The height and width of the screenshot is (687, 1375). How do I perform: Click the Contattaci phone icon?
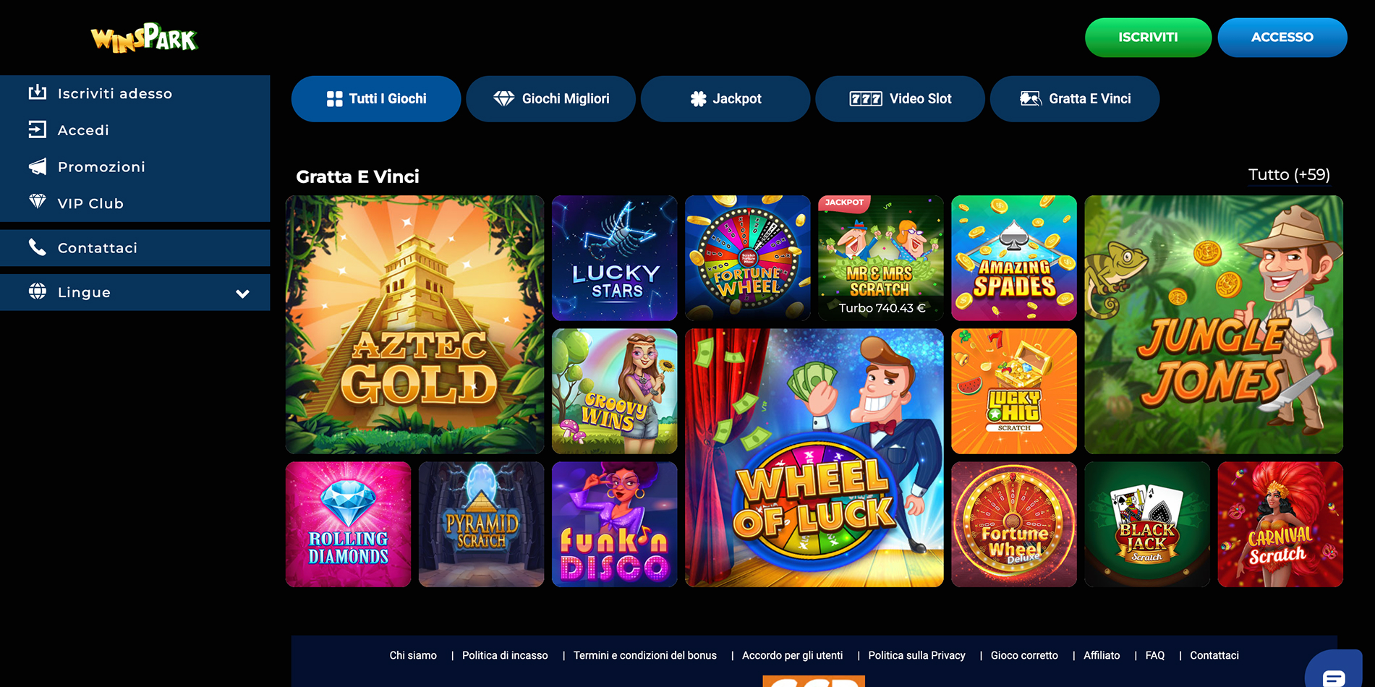pyautogui.click(x=38, y=247)
